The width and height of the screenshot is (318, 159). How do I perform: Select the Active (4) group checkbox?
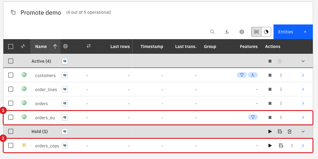click(x=11, y=61)
